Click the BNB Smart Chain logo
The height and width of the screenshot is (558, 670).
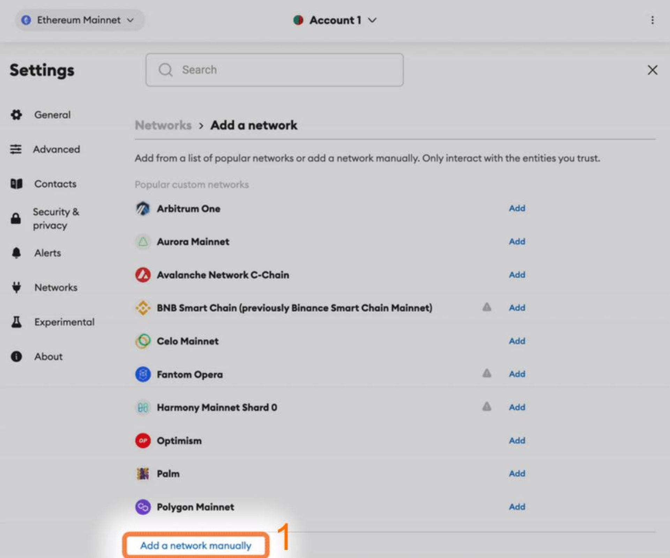(143, 308)
